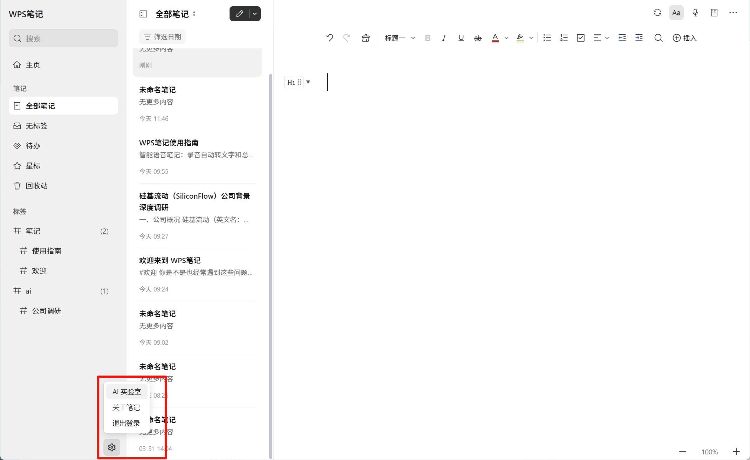Click the undo icon

[x=329, y=38]
